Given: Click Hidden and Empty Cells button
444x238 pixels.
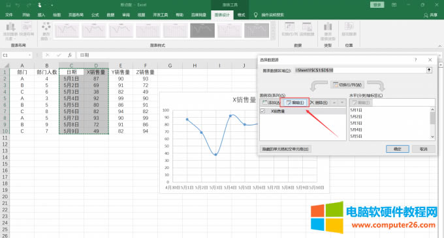Looking at the screenshot, I should tap(285, 149).
